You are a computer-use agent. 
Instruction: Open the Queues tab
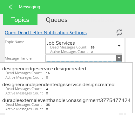(57, 20)
